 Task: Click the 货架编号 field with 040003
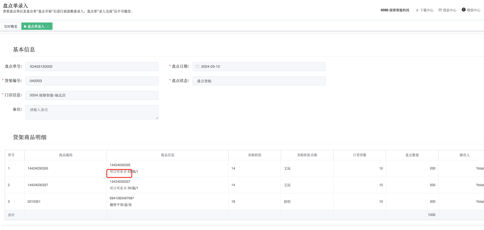click(92, 81)
